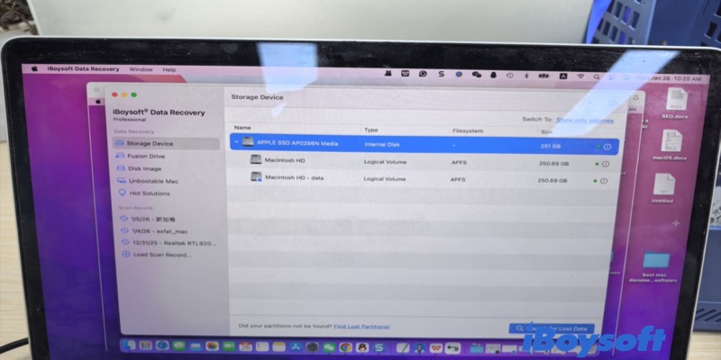Open the 12/31/25 Realtek scan record
Viewport: 721px width, 360px height.
(x=169, y=243)
